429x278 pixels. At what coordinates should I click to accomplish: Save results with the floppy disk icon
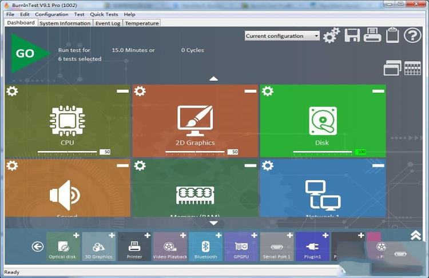coord(352,35)
